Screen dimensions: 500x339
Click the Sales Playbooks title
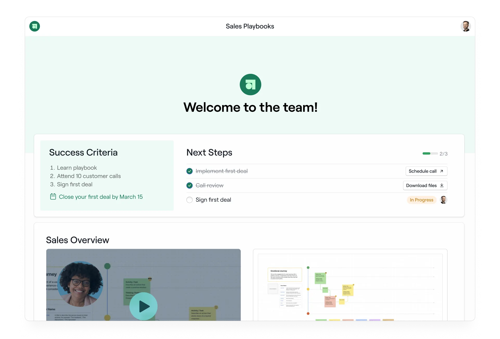click(250, 26)
